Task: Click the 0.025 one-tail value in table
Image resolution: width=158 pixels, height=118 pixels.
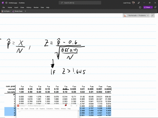Action: coord(73,89)
